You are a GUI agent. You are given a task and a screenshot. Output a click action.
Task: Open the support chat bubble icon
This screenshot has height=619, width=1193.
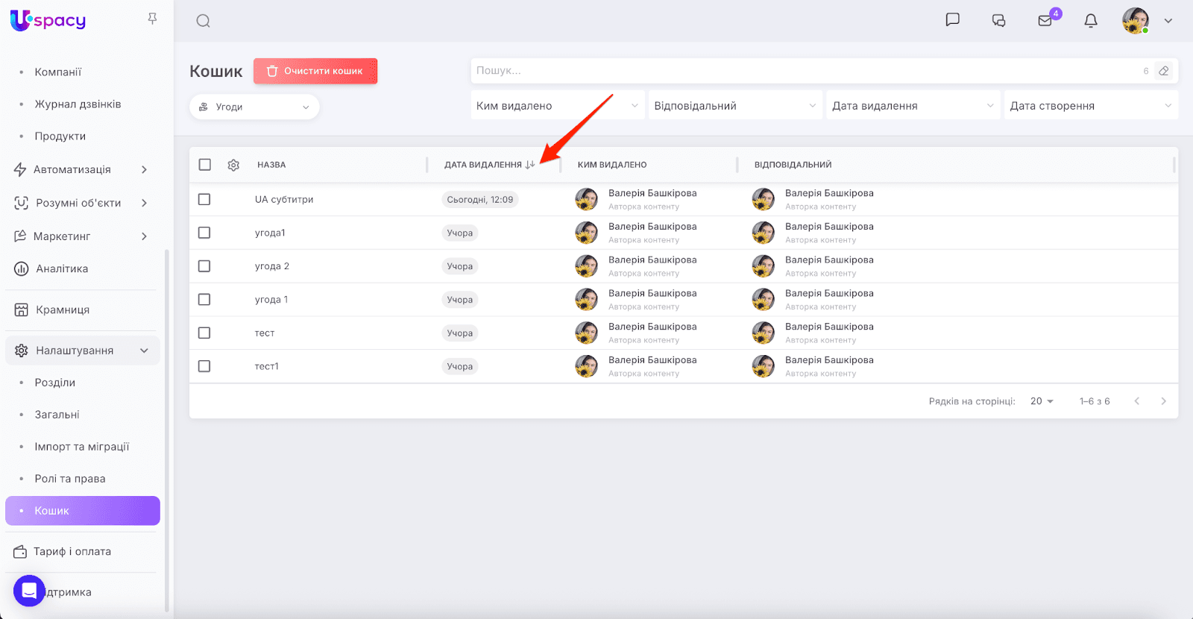pyautogui.click(x=29, y=591)
